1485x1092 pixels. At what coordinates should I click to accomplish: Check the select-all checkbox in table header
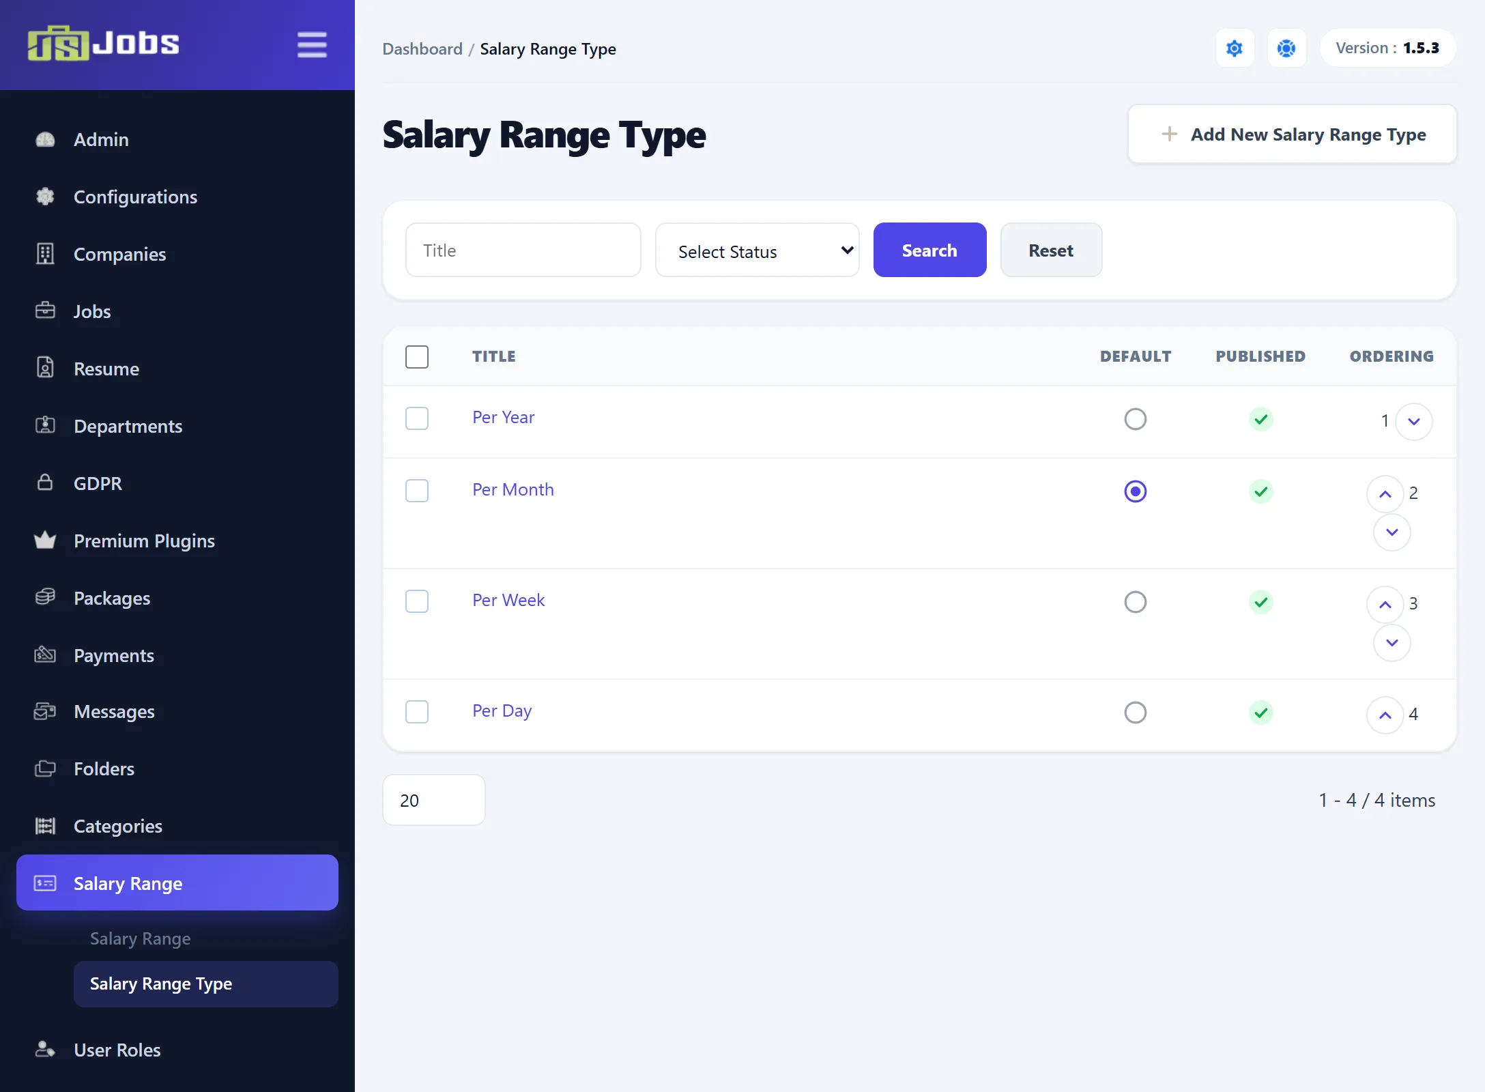click(x=417, y=356)
